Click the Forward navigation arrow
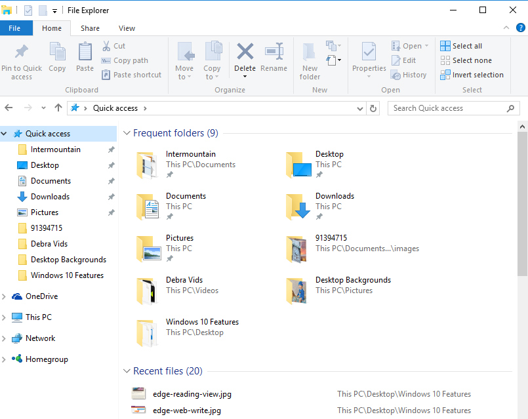Image resolution: width=528 pixels, height=419 pixels. point(28,108)
